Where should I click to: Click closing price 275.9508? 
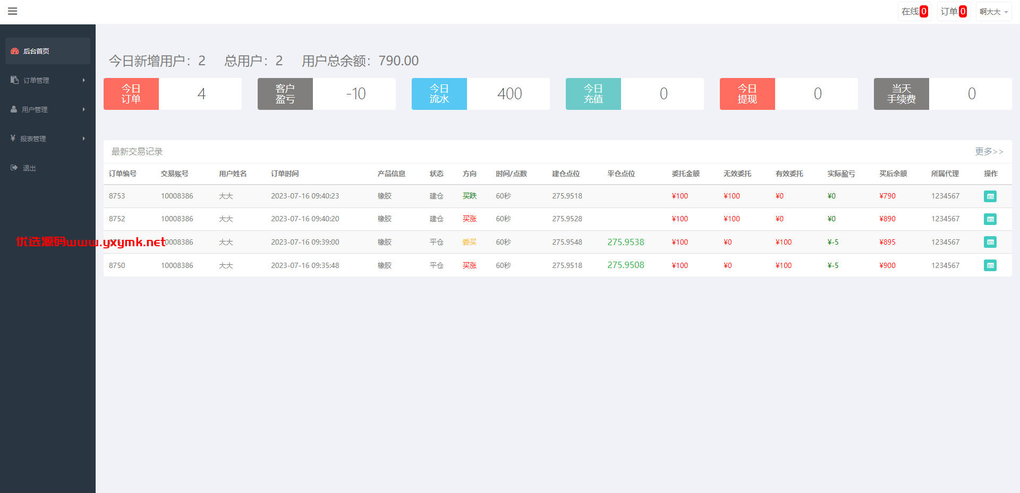click(x=626, y=265)
